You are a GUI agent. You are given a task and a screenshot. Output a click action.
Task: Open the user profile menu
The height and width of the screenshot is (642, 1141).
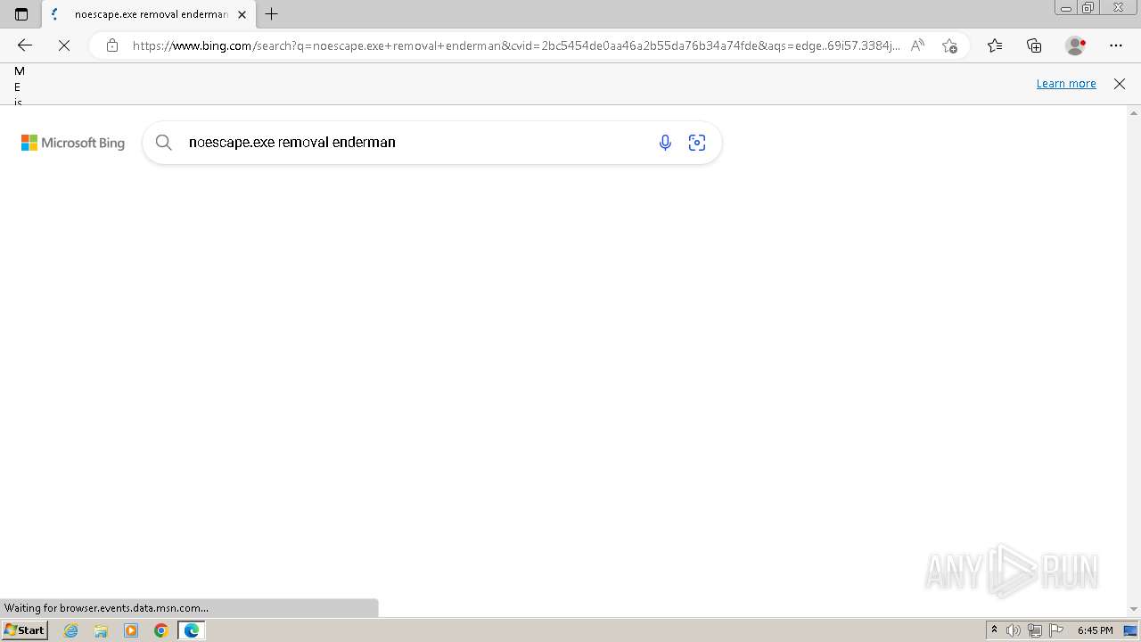[x=1076, y=45]
